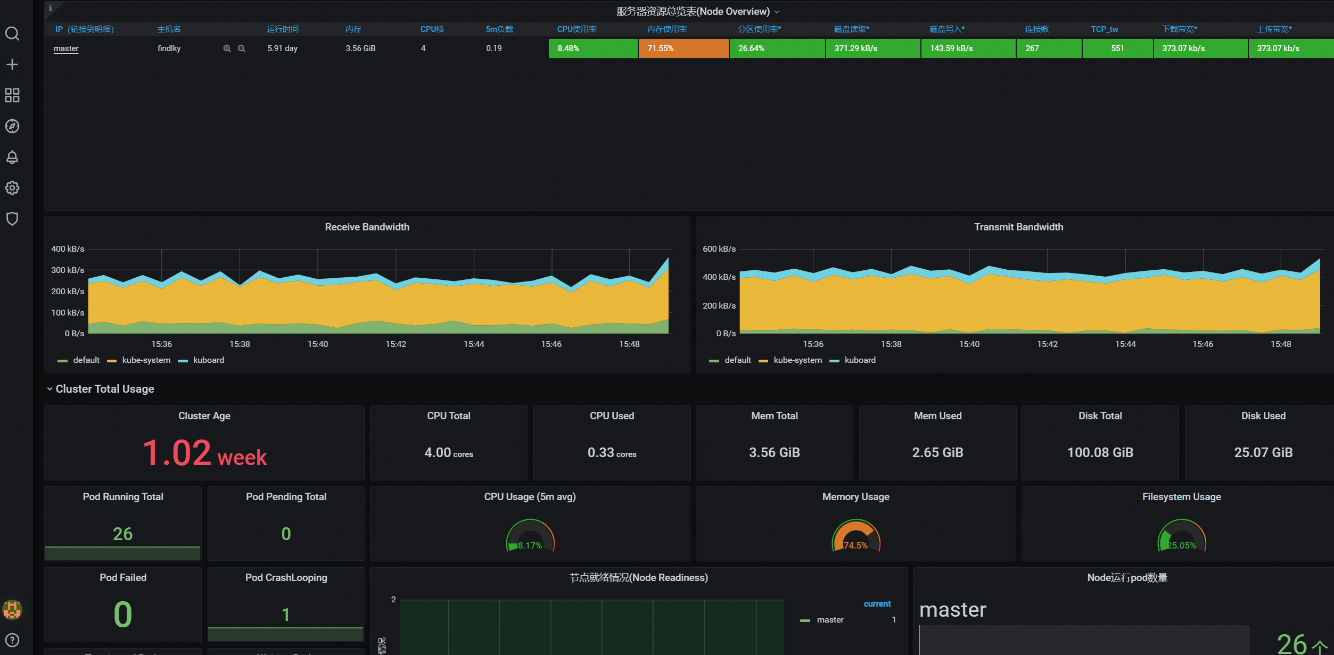Click the user avatar in sidebar

pos(12,610)
